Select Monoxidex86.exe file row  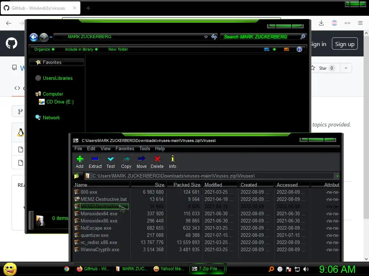click(x=206, y=221)
